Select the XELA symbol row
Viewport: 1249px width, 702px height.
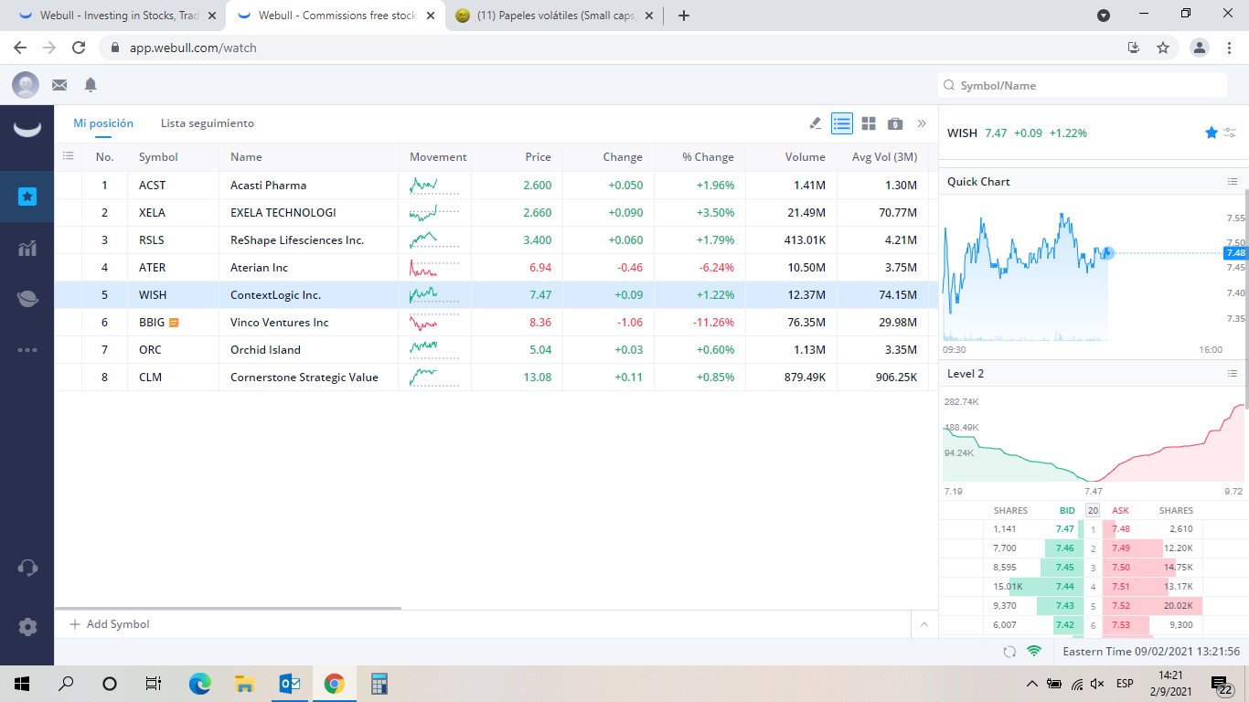pos(496,212)
